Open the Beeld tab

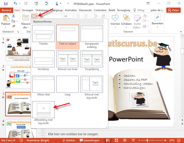(112, 10)
